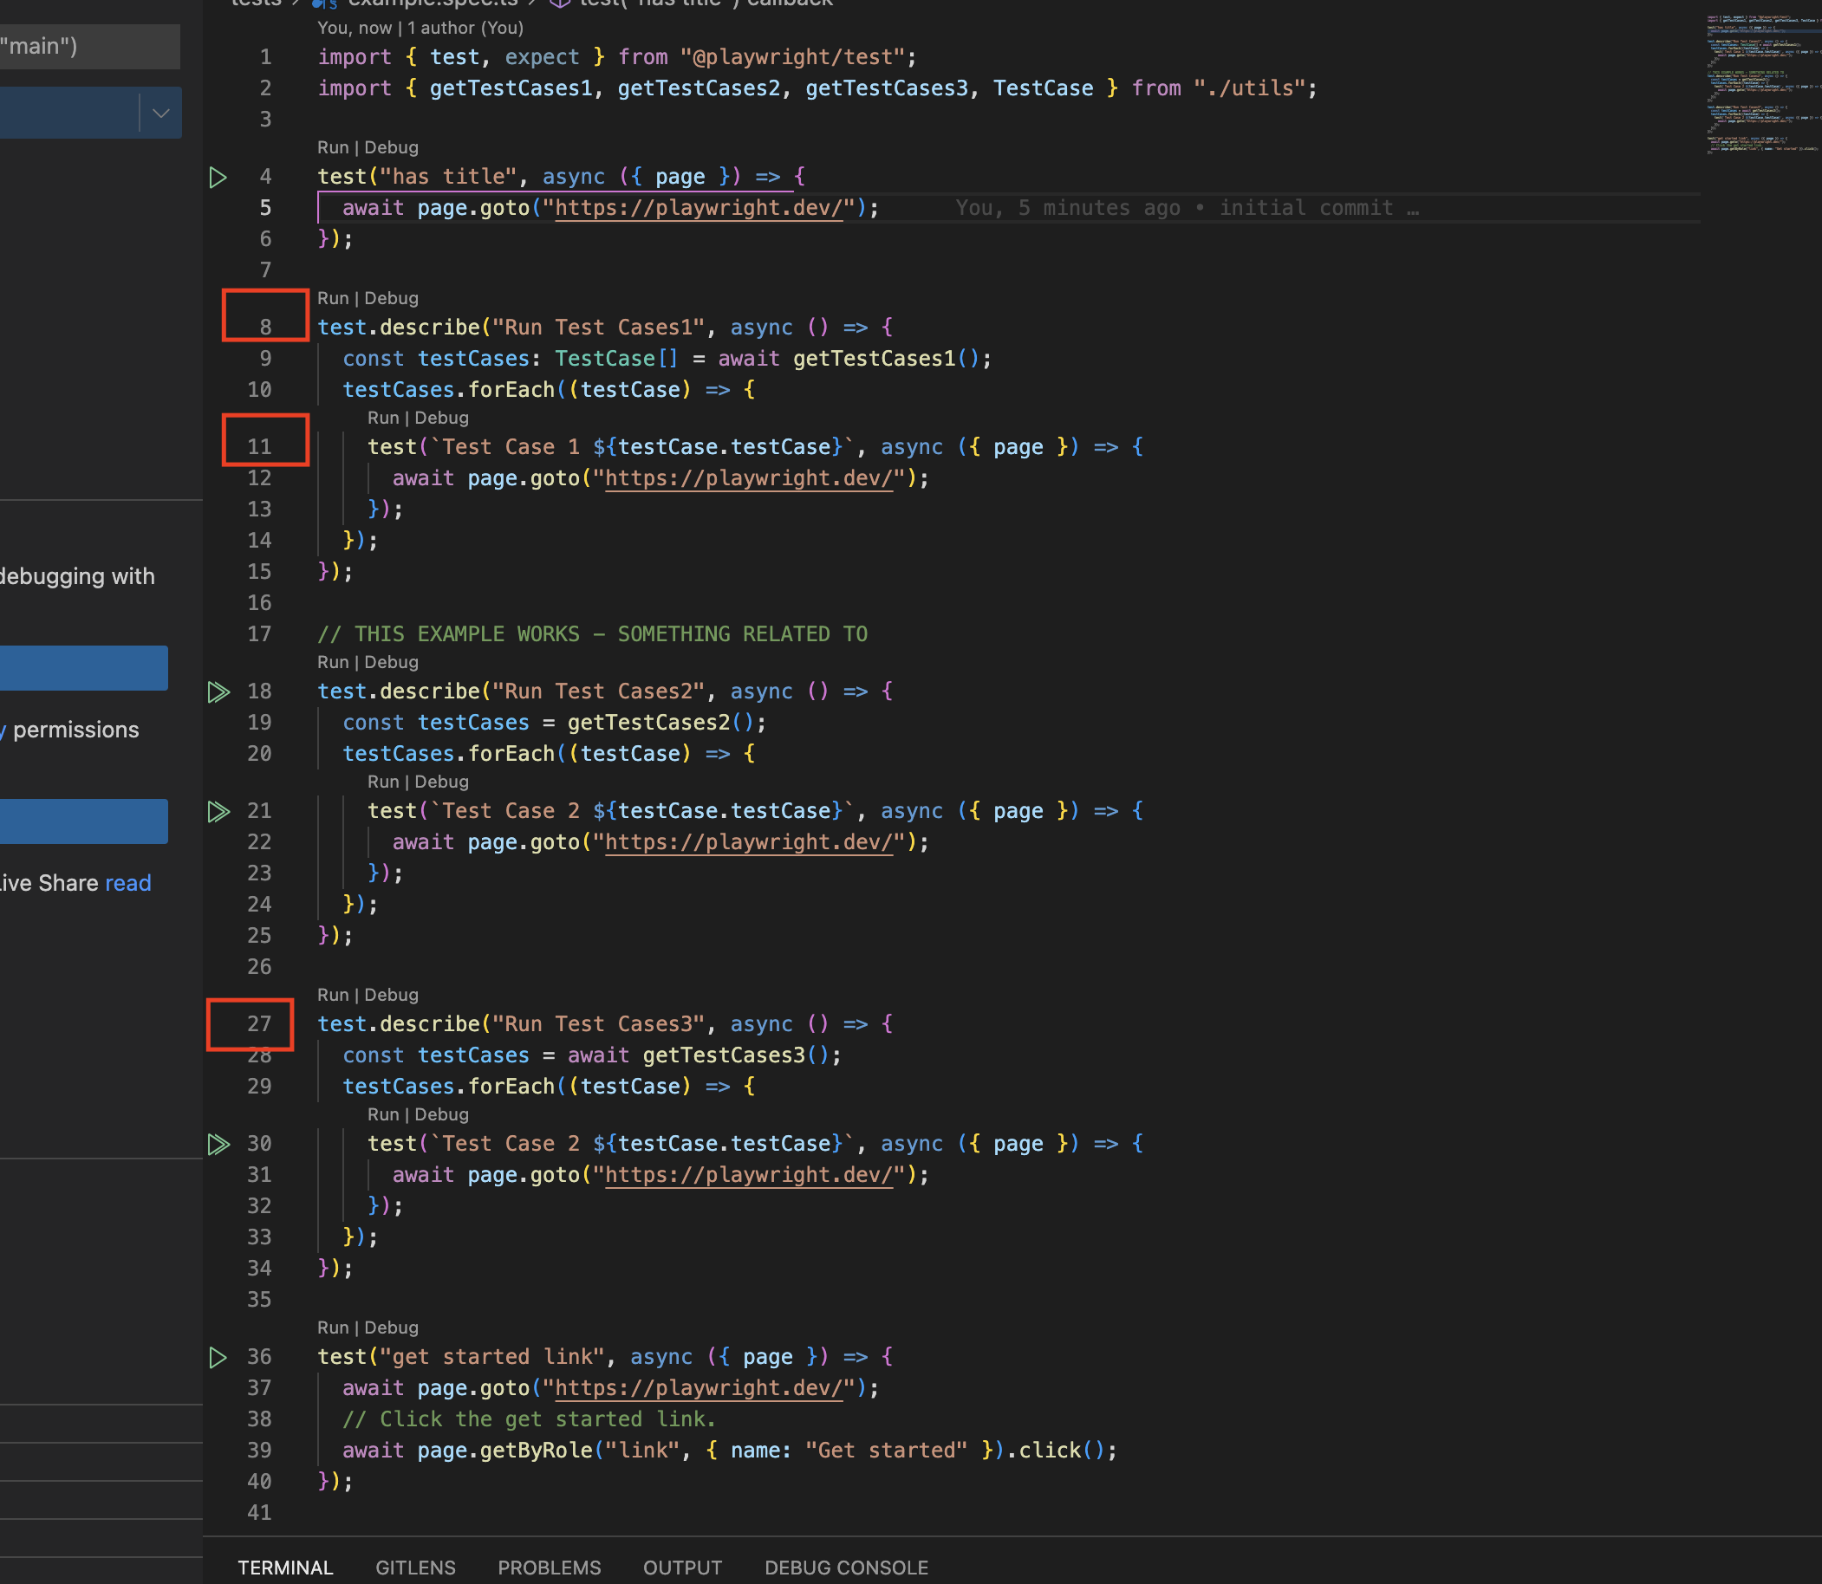This screenshot has height=1584, width=1822.
Task: Run the "get started link" test gutter icon
Action: (218, 1357)
